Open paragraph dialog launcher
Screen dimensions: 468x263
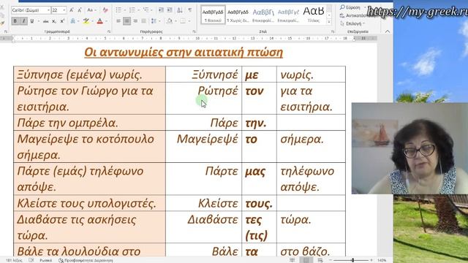pos(194,31)
